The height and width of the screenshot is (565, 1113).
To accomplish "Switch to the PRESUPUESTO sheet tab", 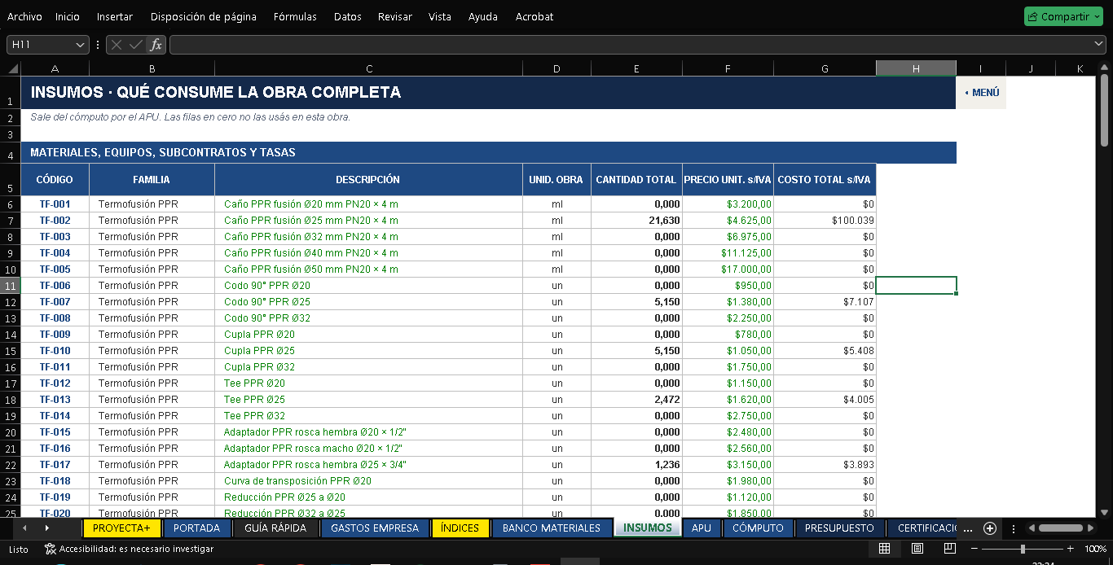I will [839, 528].
